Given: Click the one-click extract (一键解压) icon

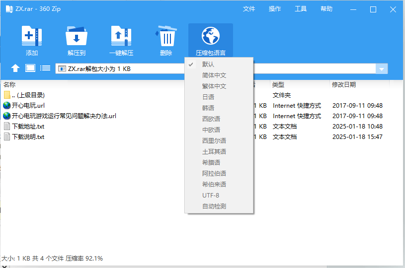Looking at the screenshot, I should [x=121, y=36].
